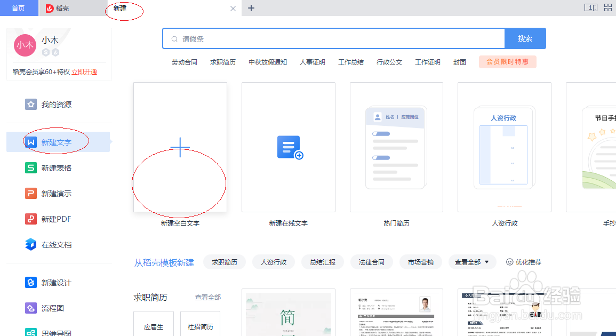Viewport: 616px width, 336px height.
Task: Focus the template search field
Action: (334, 38)
